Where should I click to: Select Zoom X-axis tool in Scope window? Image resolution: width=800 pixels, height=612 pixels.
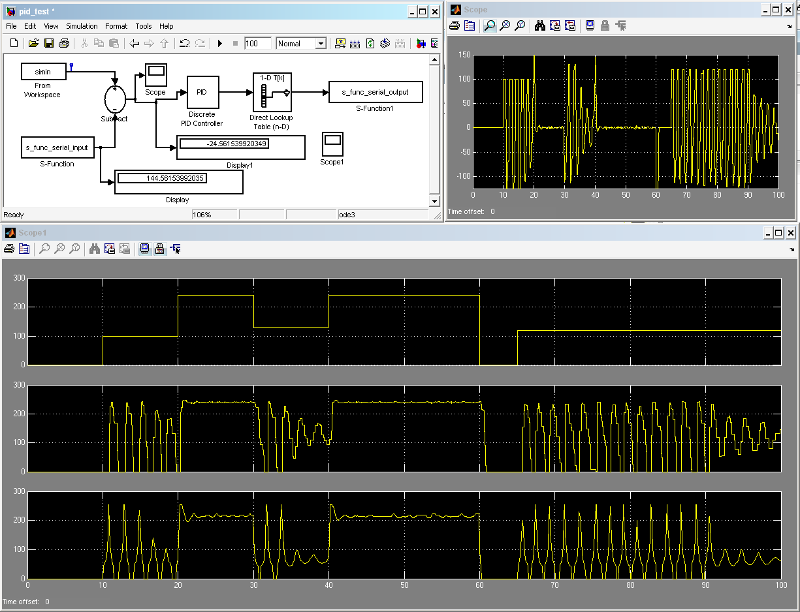tap(504, 26)
